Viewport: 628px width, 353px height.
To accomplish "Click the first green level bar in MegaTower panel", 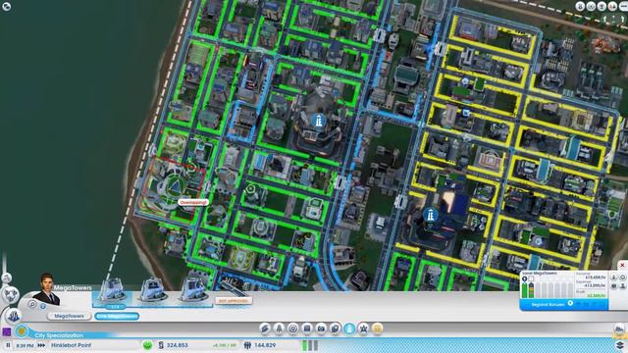I will pyautogui.click(x=524, y=290).
